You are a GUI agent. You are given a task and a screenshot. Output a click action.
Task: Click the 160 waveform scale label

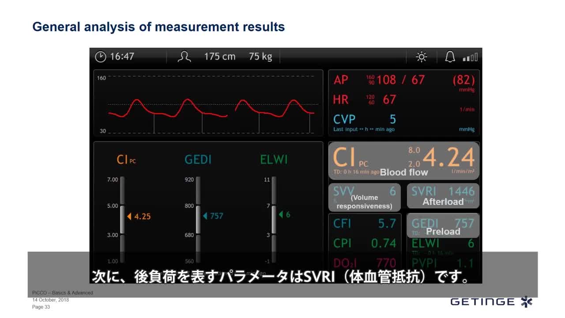pyautogui.click(x=102, y=78)
